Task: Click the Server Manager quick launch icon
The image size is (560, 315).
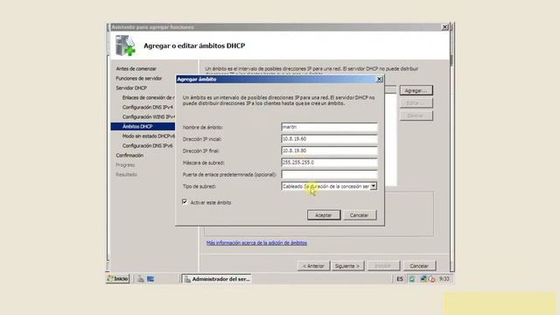Action: coord(141,279)
